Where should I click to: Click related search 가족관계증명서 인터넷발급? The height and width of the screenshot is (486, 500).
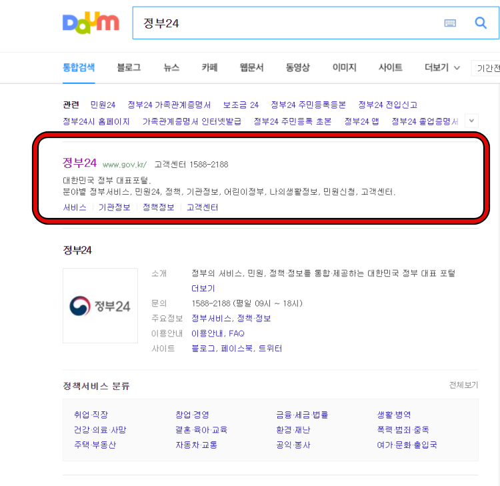191,121
